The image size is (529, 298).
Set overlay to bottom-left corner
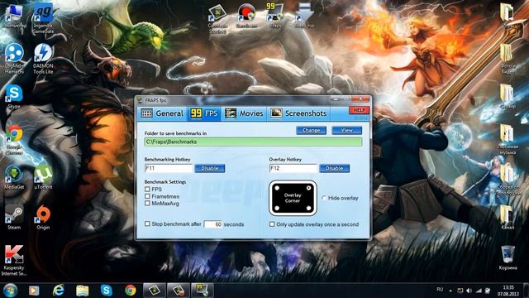click(x=277, y=208)
